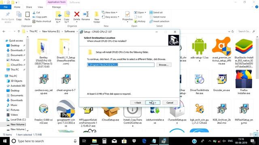Open Task View on the taskbar
259x145 pixels.
[x=84, y=141]
